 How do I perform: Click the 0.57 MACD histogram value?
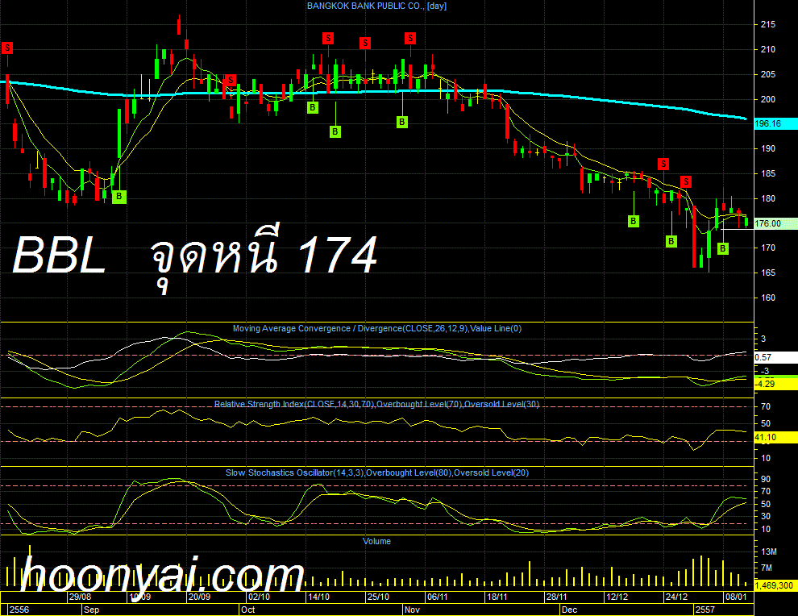(775, 357)
